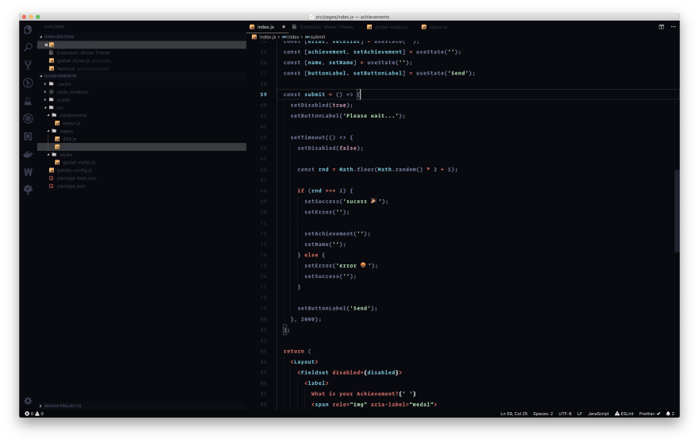Click the editor vertical scrollbar thumb
The image size is (699, 443).
677,211
